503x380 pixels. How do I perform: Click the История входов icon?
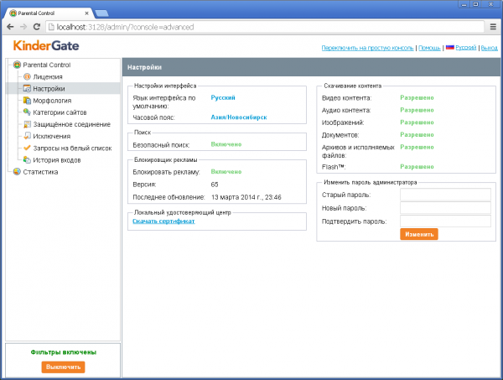pos(27,159)
